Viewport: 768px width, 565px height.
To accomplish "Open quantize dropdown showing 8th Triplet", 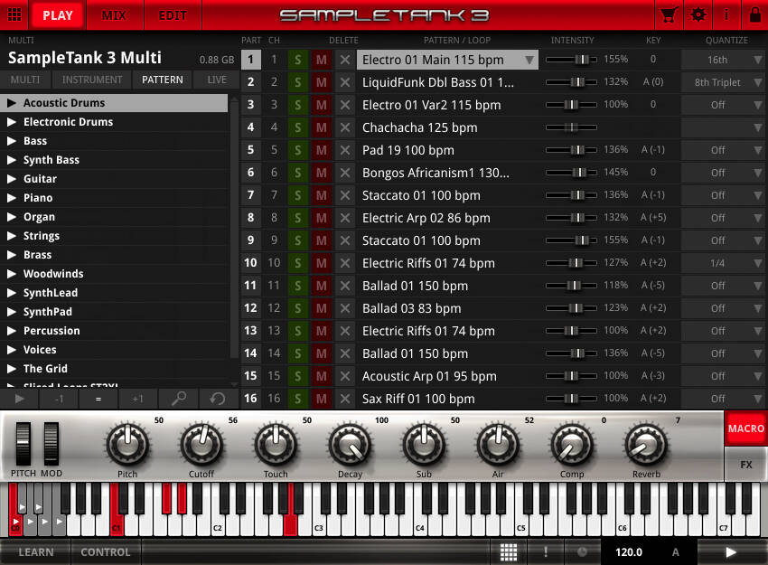I will [723, 82].
